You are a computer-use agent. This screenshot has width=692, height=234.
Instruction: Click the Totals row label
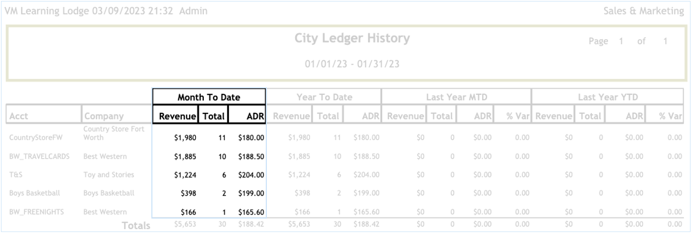136,226
